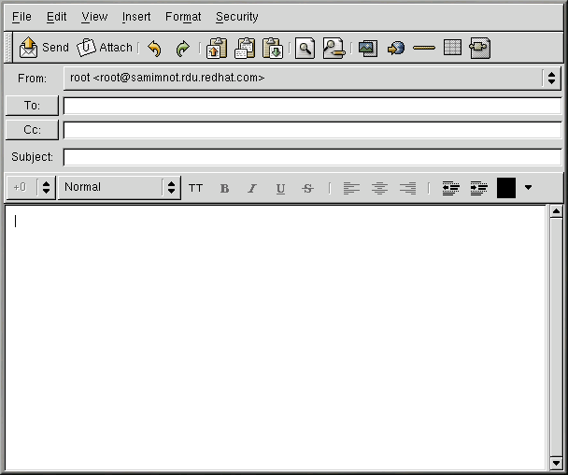Image resolution: width=568 pixels, height=475 pixels.
Task: Click the Send mail toolbar button
Action: [x=44, y=48]
